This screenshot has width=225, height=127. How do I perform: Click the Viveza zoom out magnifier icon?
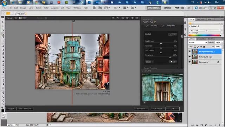[x=127, y=18]
